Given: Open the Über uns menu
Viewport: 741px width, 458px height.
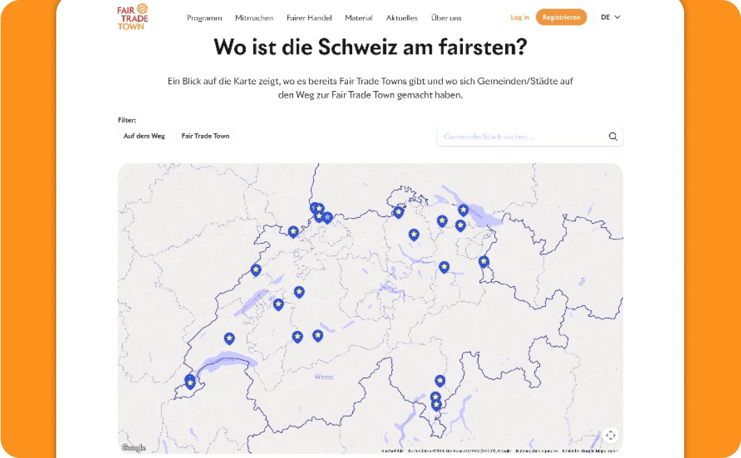Looking at the screenshot, I should click(x=446, y=18).
